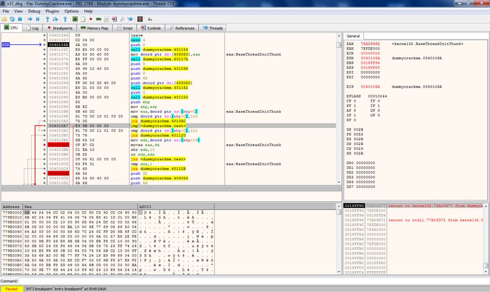This screenshot has width=490, height=292.
Task: Click the Memory Map toolbar icon
Action: [99, 19]
